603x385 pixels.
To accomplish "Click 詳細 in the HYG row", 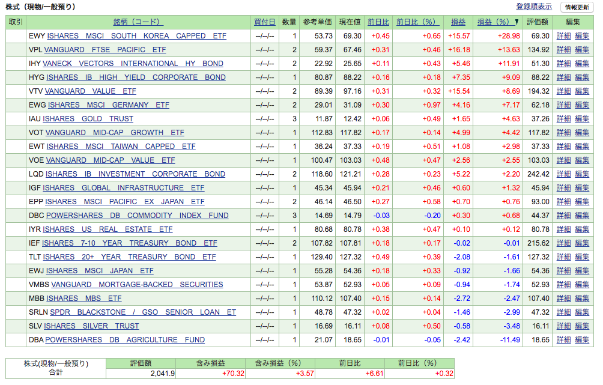I will 564,77.
